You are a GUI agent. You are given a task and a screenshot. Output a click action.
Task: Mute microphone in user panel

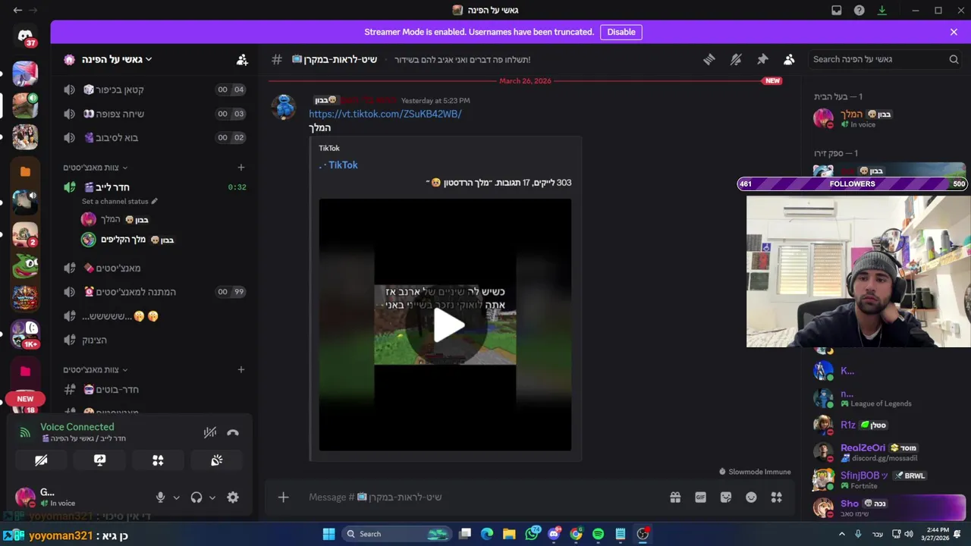point(160,497)
